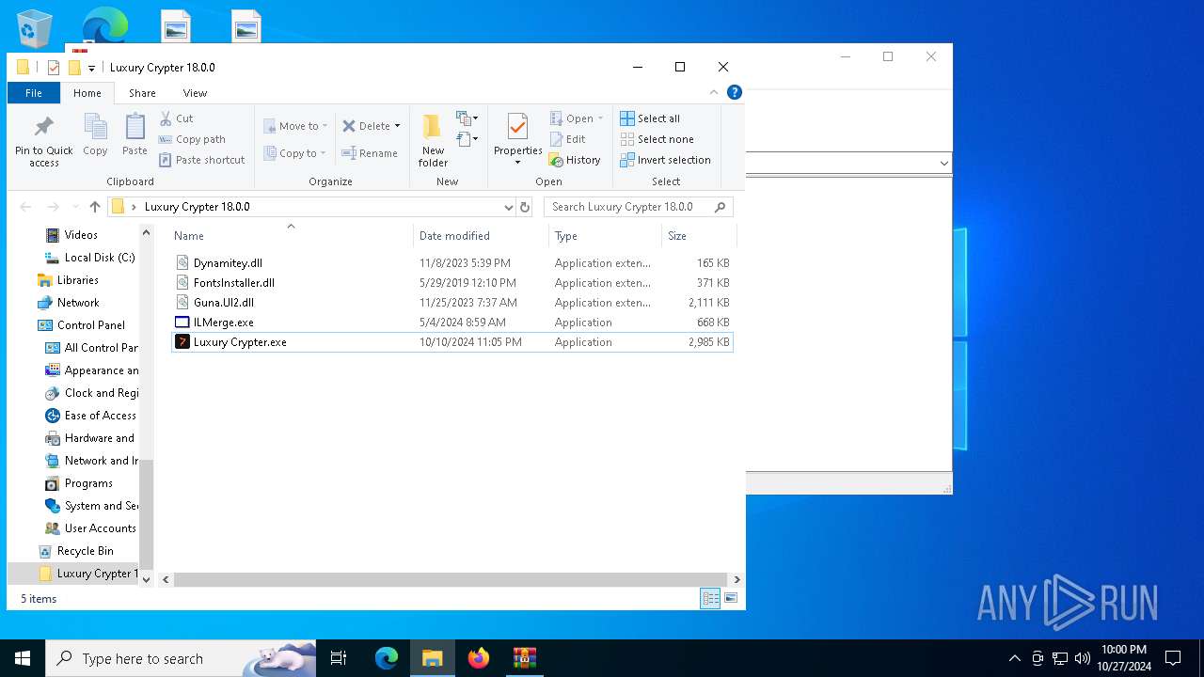Click navigation pane scroll down arrow
Viewport: 1204px width, 677px height.
point(146,579)
